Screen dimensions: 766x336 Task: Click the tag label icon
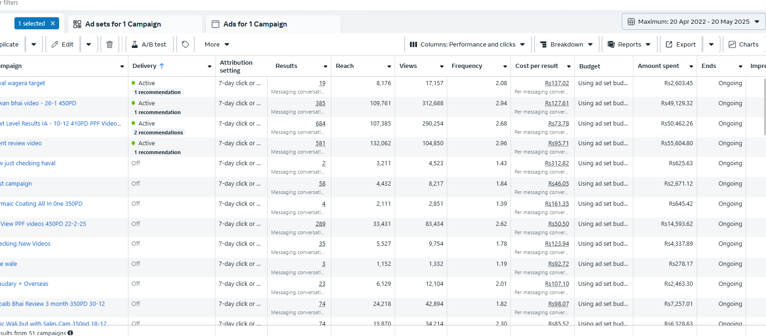185,45
